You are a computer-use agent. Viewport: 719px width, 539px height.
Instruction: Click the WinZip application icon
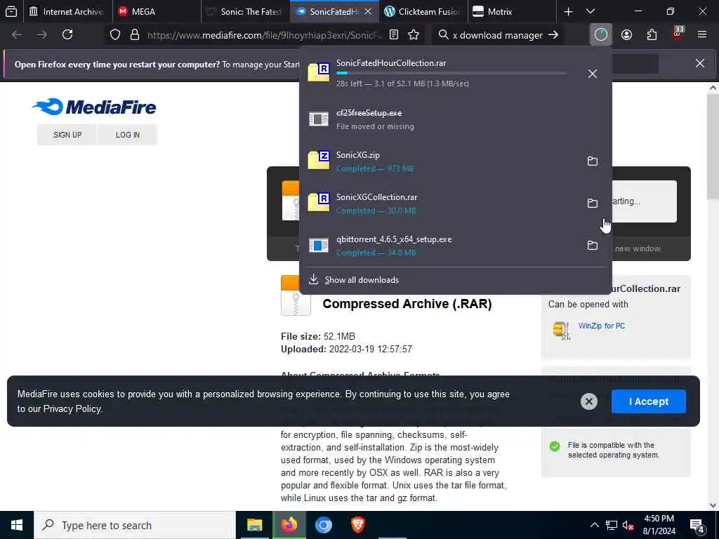click(561, 330)
